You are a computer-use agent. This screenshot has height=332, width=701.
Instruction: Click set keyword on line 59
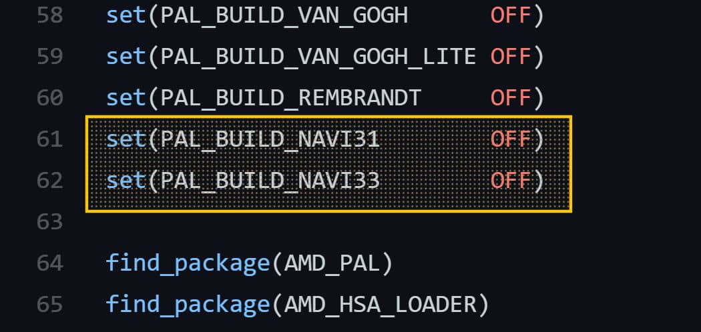coord(126,57)
